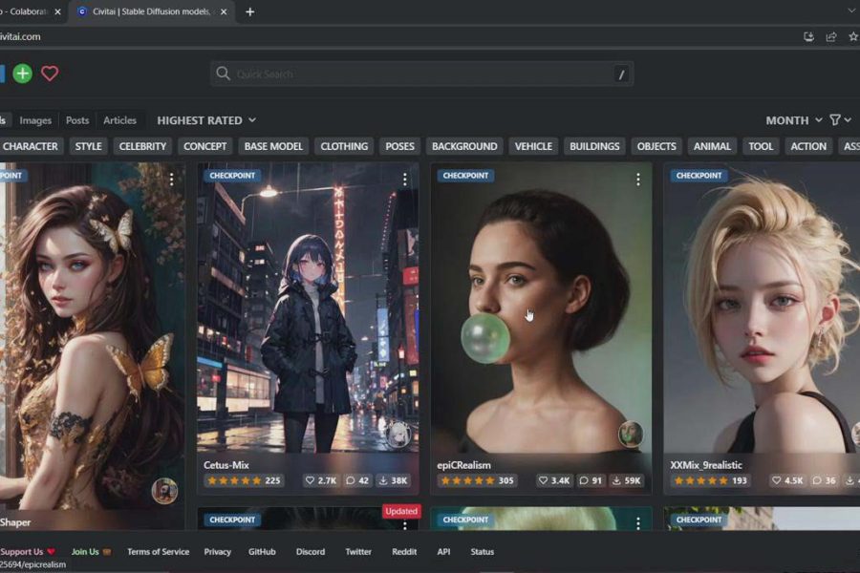Bookmark page with the star icon

point(852,36)
